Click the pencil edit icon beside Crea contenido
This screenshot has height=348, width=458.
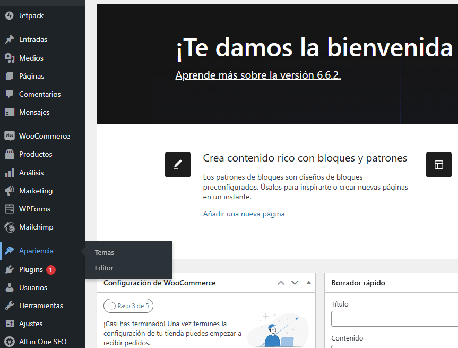coord(178,165)
